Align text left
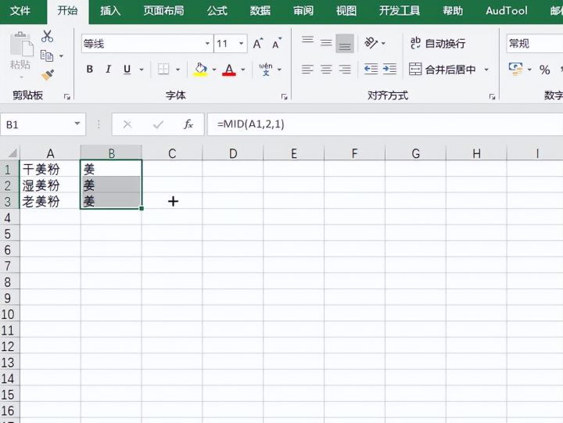The width and height of the screenshot is (563, 423). click(308, 69)
